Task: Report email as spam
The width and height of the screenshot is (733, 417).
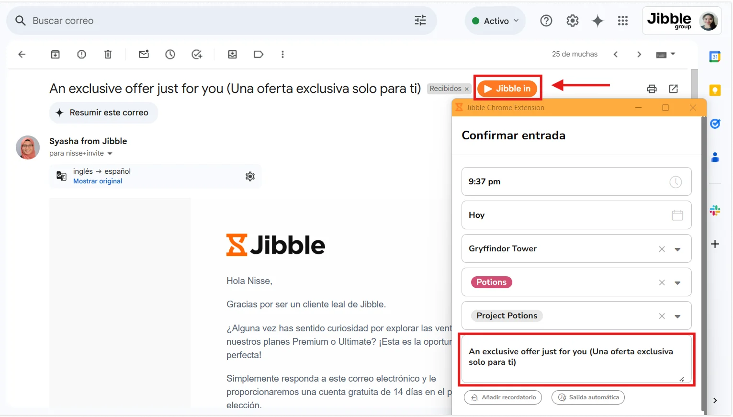Action: (x=81, y=54)
